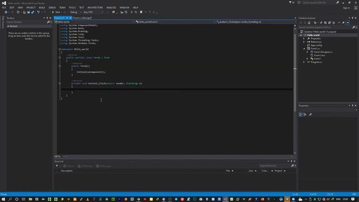
Task: Click the bookmark icon in toolbar
Action: (141, 12)
